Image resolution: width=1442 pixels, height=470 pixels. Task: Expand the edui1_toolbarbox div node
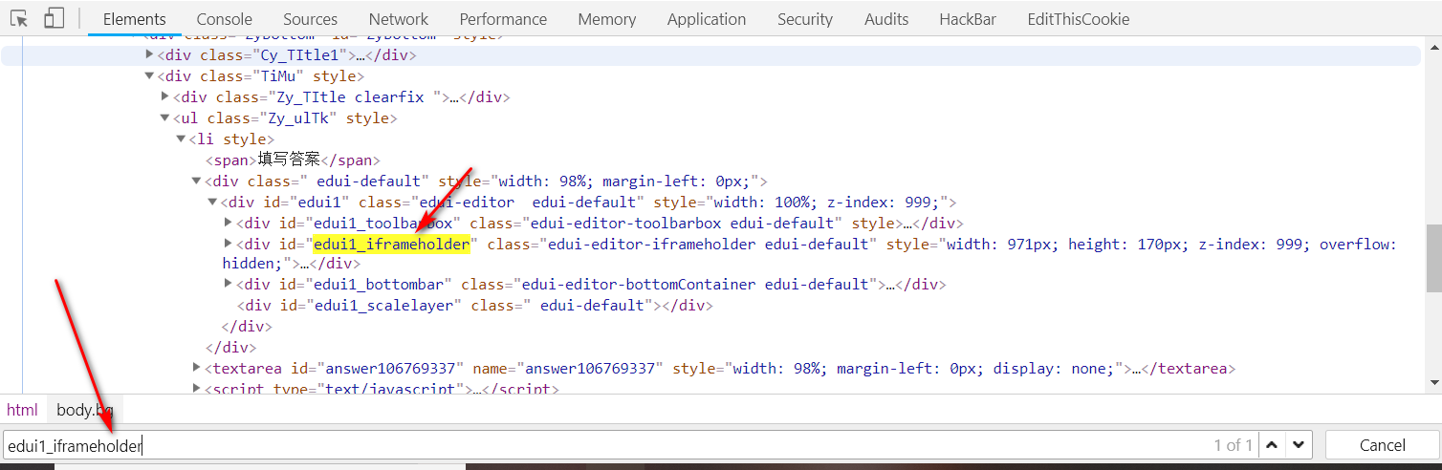(229, 223)
